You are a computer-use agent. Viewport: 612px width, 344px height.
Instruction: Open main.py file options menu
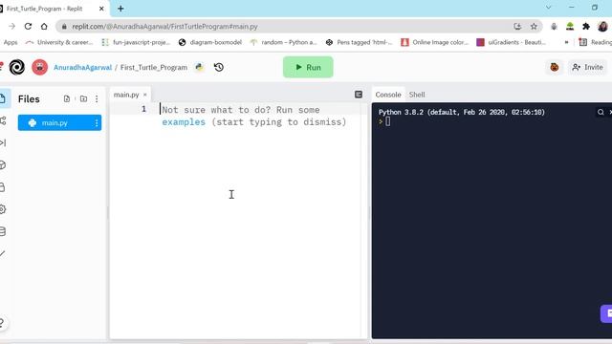pos(97,123)
